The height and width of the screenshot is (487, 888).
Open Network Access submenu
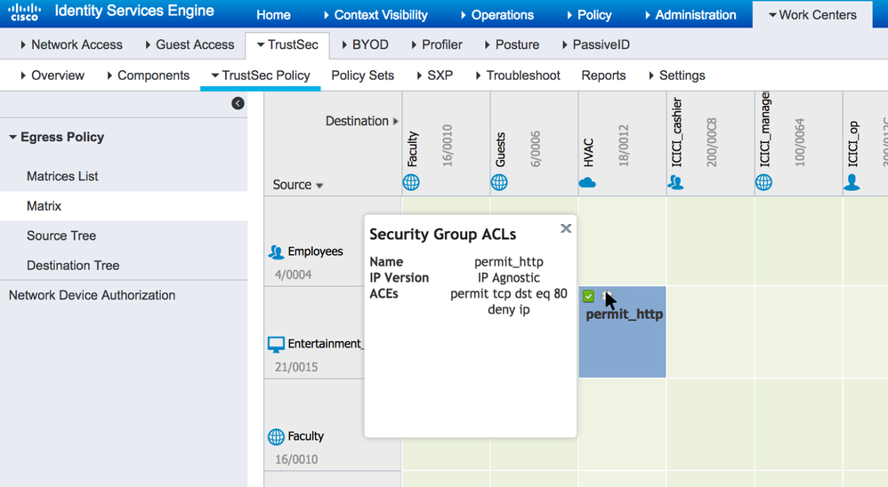[71, 44]
